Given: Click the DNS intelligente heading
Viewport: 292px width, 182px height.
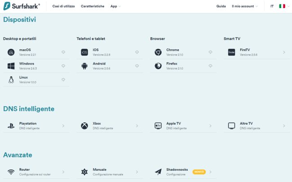Looking at the screenshot, I should click(x=29, y=109).
